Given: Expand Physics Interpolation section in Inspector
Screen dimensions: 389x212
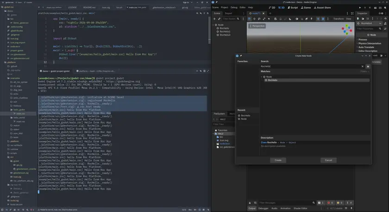Looking at the screenshot, I should coord(370,44).
